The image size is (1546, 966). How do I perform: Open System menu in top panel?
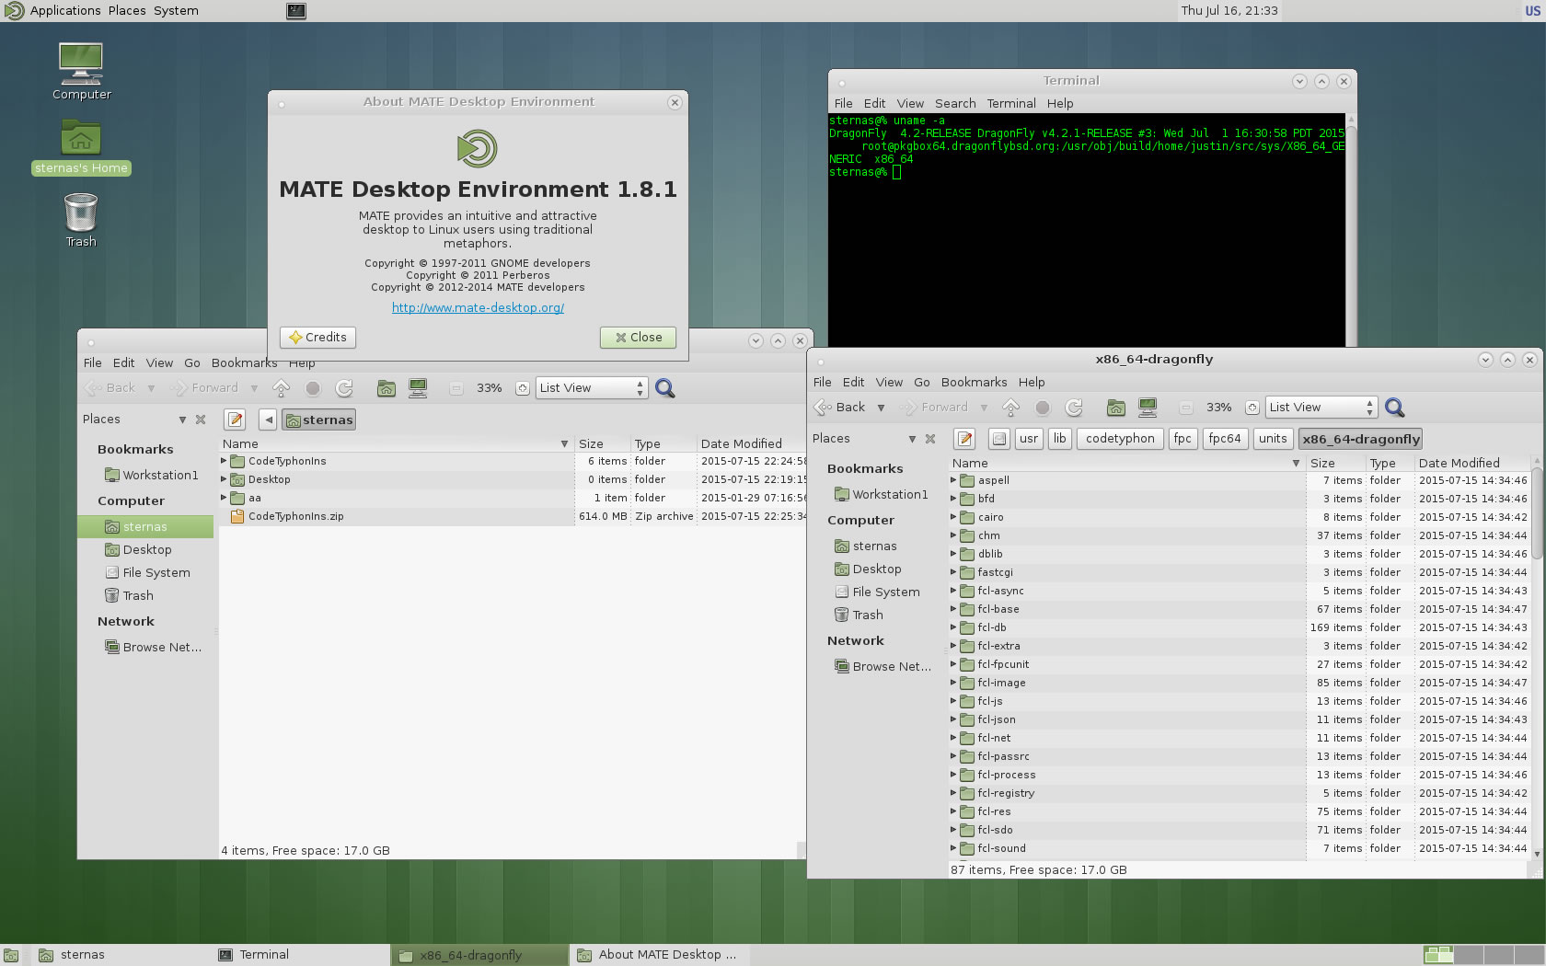pyautogui.click(x=176, y=11)
